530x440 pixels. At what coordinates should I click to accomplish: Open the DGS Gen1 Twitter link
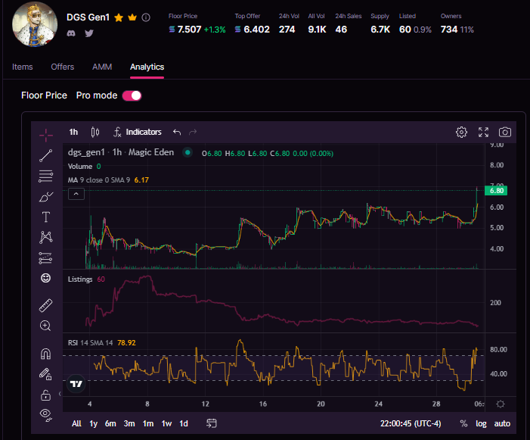pos(89,33)
